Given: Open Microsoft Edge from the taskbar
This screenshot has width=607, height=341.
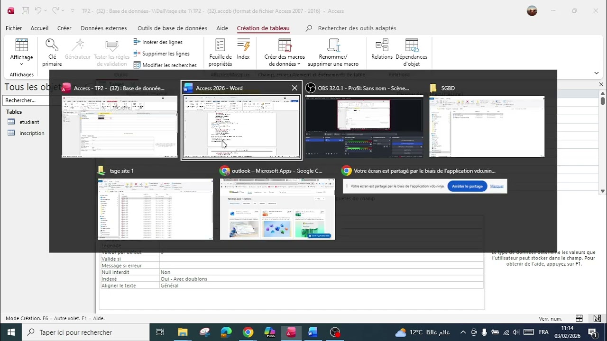Looking at the screenshot, I should pos(226,332).
